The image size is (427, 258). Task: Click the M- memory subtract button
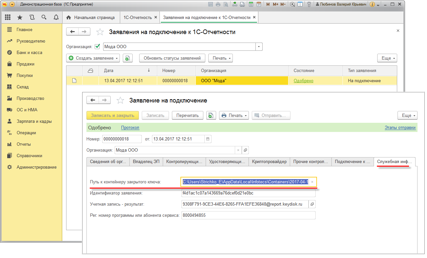point(283,4)
